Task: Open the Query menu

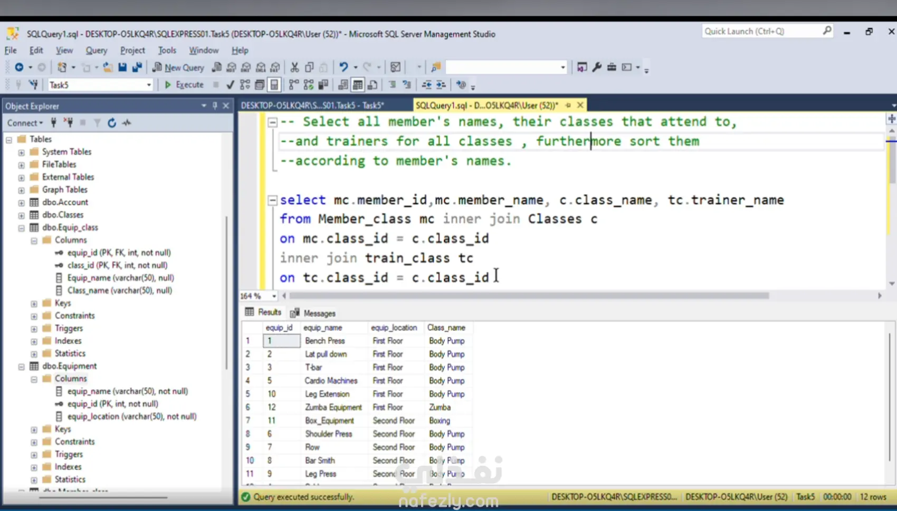Action: (96, 51)
